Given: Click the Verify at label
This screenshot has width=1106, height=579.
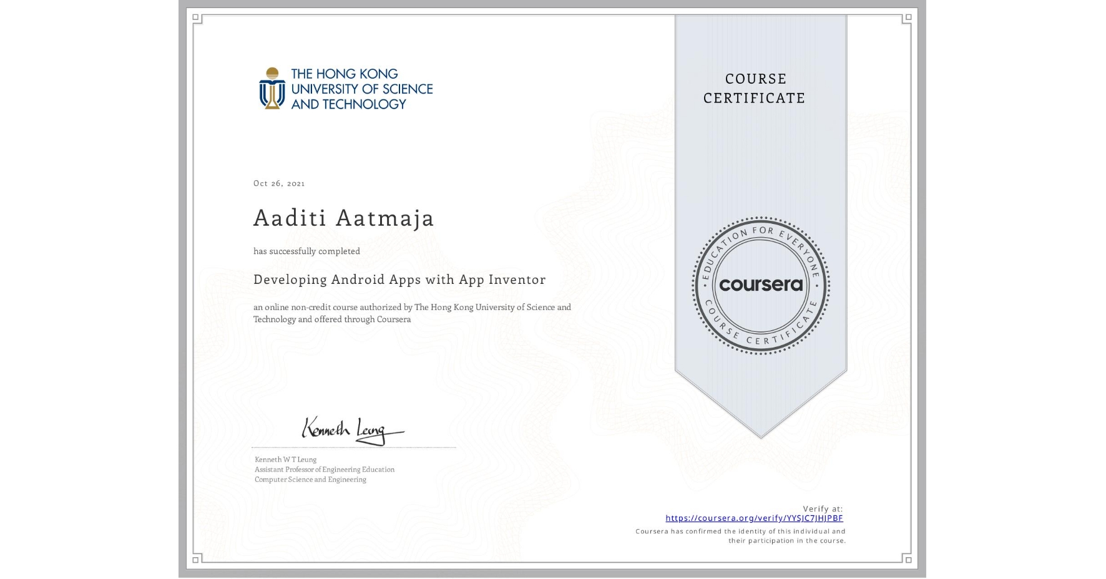Looking at the screenshot, I should (821, 508).
